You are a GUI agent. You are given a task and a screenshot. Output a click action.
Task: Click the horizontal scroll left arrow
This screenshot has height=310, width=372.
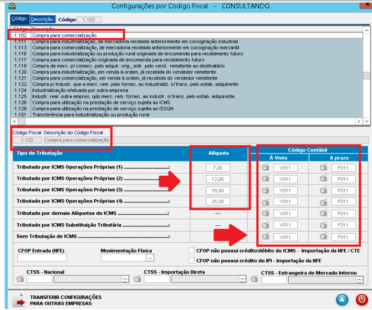(x=15, y=121)
